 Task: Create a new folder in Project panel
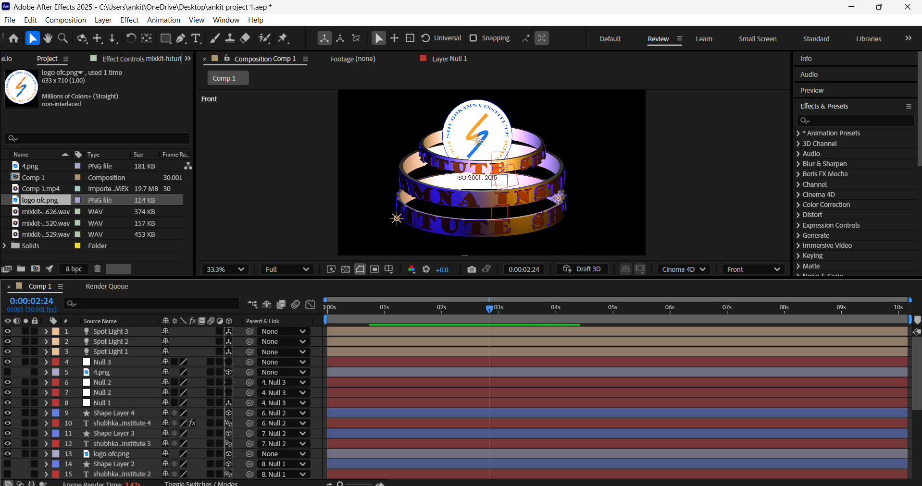21,269
